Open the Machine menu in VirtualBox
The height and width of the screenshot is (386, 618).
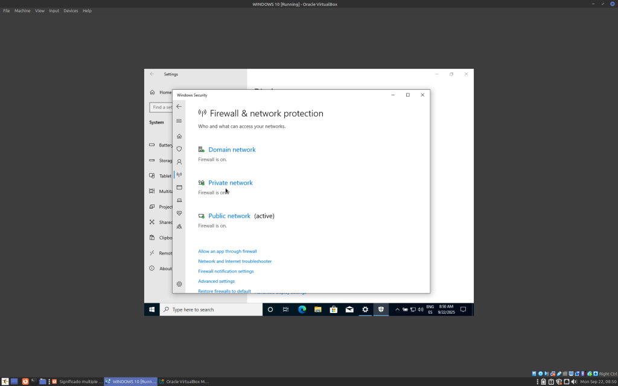(22, 11)
